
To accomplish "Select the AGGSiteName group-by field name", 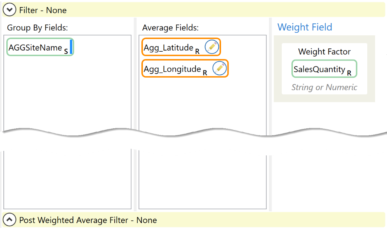I will (35, 48).
